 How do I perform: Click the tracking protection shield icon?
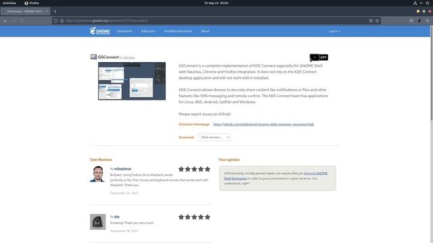point(55,21)
